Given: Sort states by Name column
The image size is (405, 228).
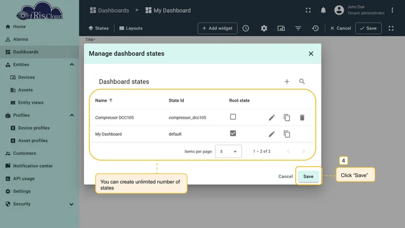Looking at the screenshot, I should click(x=104, y=100).
